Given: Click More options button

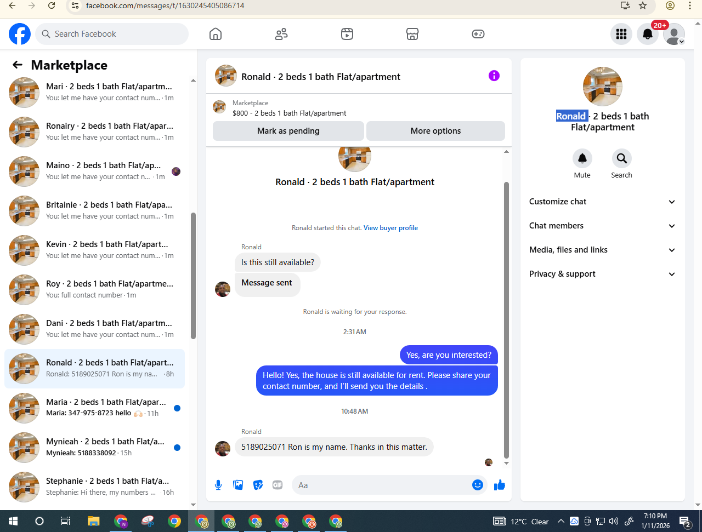Looking at the screenshot, I should click(435, 131).
